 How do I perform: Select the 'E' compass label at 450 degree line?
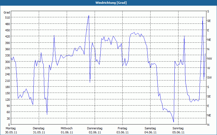208,30
